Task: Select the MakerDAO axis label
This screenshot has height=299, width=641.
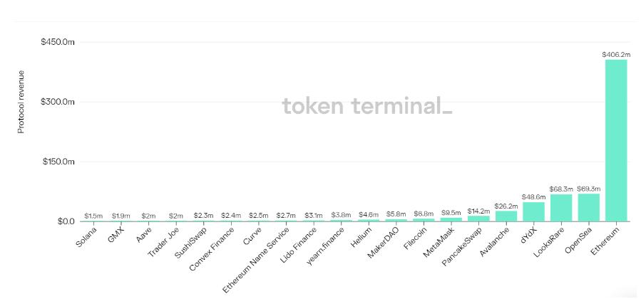Action: [384, 242]
